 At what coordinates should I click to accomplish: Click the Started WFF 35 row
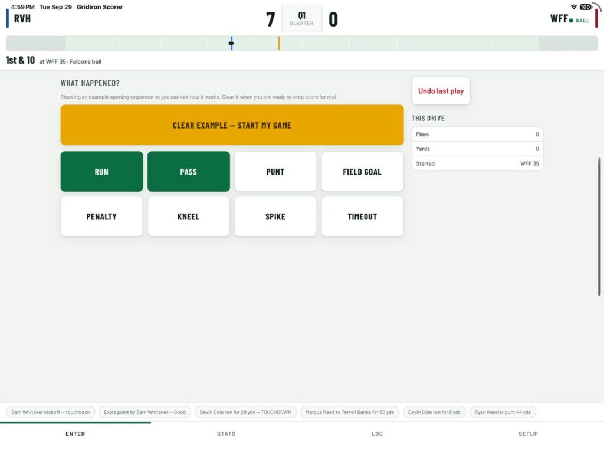tap(477, 163)
